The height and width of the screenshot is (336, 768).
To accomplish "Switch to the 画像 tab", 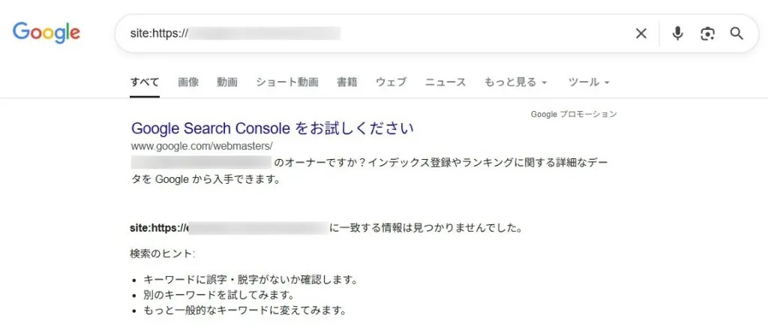I will (188, 82).
